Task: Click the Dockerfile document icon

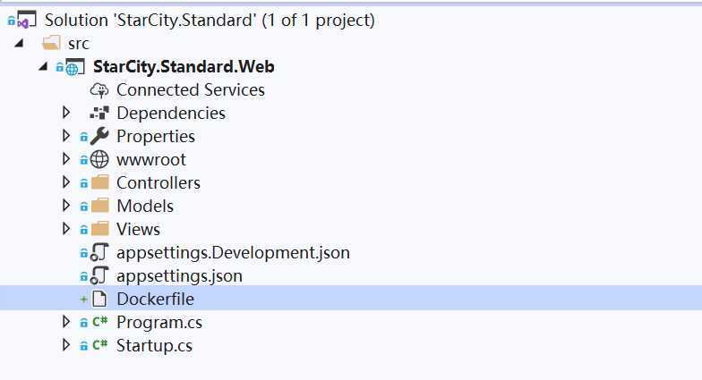Action: [x=99, y=299]
